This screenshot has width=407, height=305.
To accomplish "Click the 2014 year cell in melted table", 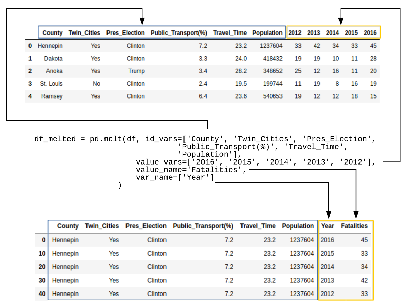I will 327,267.
